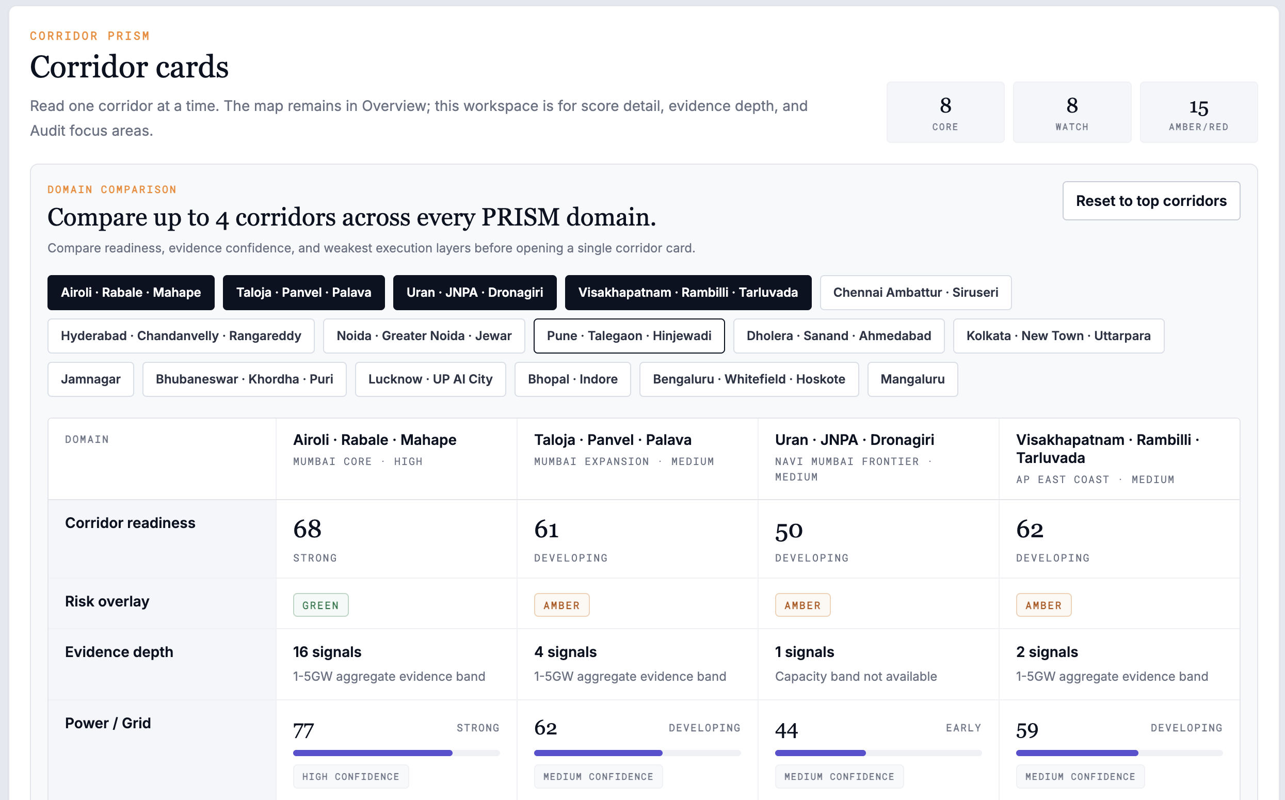Select the Chennai Ambattur · Siruseri corridor
Image resolution: width=1285 pixels, height=800 pixels.
click(915, 293)
